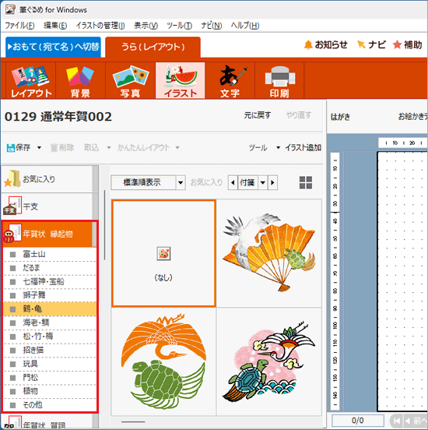Open the レイアウト layout tool

pyautogui.click(x=30, y=81)
